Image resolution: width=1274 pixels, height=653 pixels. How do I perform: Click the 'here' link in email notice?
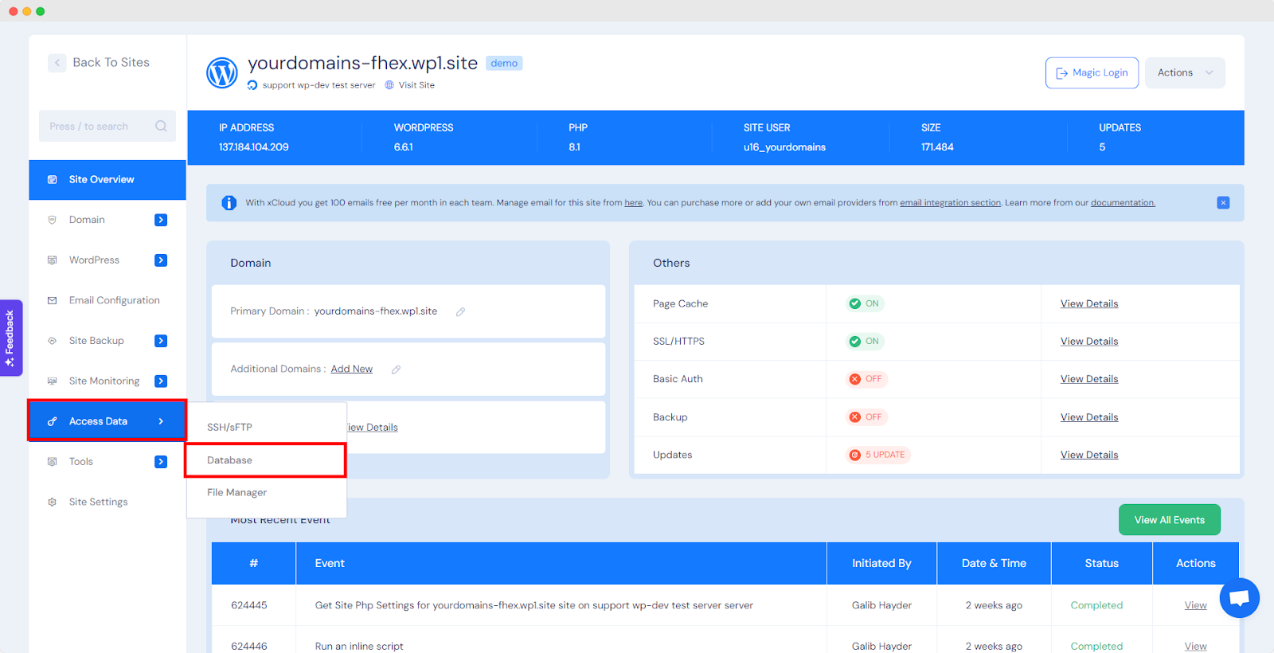(x=634, y=203)
